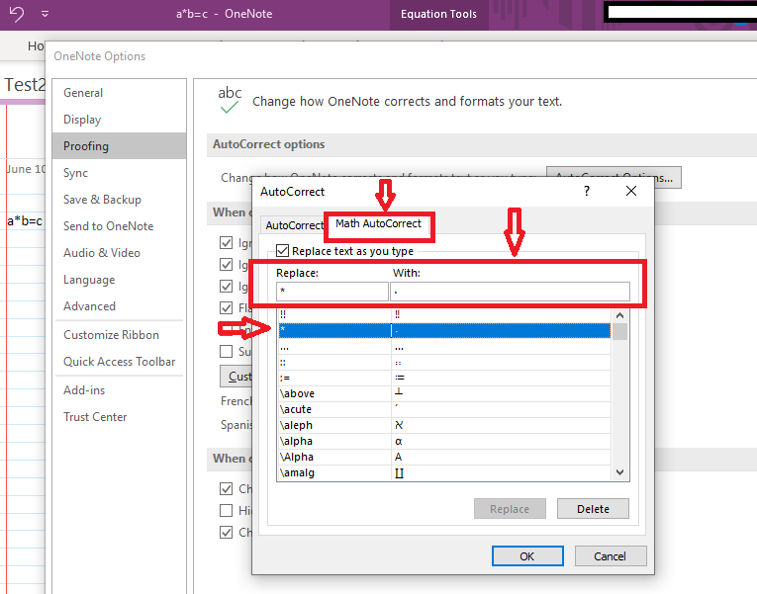This screenshot has height=594, width=757.
Task: Toggle the unchecked Su checkbox in OneNote Options
Action: pos(226,351)
